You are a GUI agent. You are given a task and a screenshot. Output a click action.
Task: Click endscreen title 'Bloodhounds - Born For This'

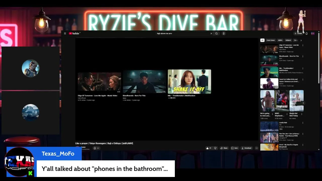tap(134, 96)
